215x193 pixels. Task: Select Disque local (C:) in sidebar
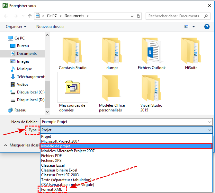(x=31, y=92)
